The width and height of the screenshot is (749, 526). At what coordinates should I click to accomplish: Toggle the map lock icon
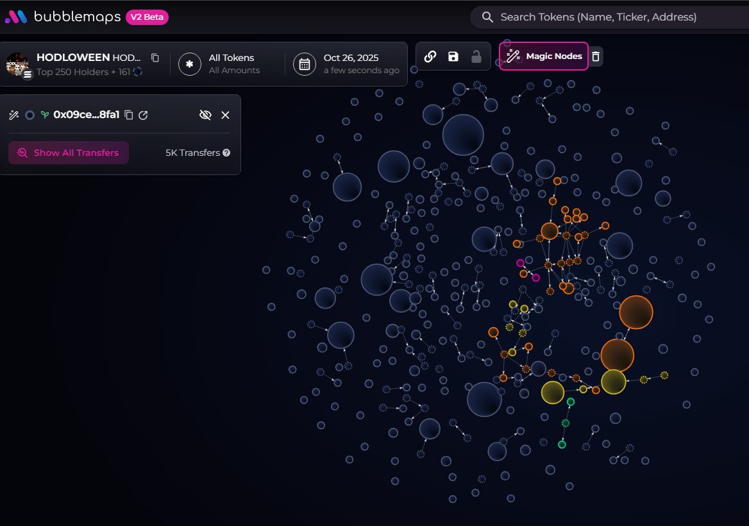476,56
